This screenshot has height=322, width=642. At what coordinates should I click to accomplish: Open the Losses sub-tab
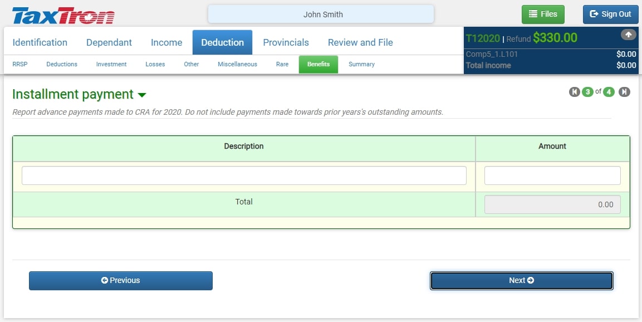click(155, 64)
